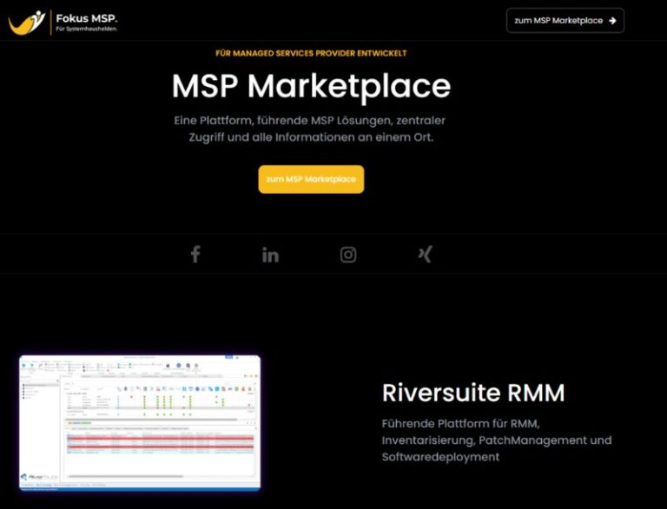Open the Xing social icon
The image size is (667, 509).
(x=425, y=254)
